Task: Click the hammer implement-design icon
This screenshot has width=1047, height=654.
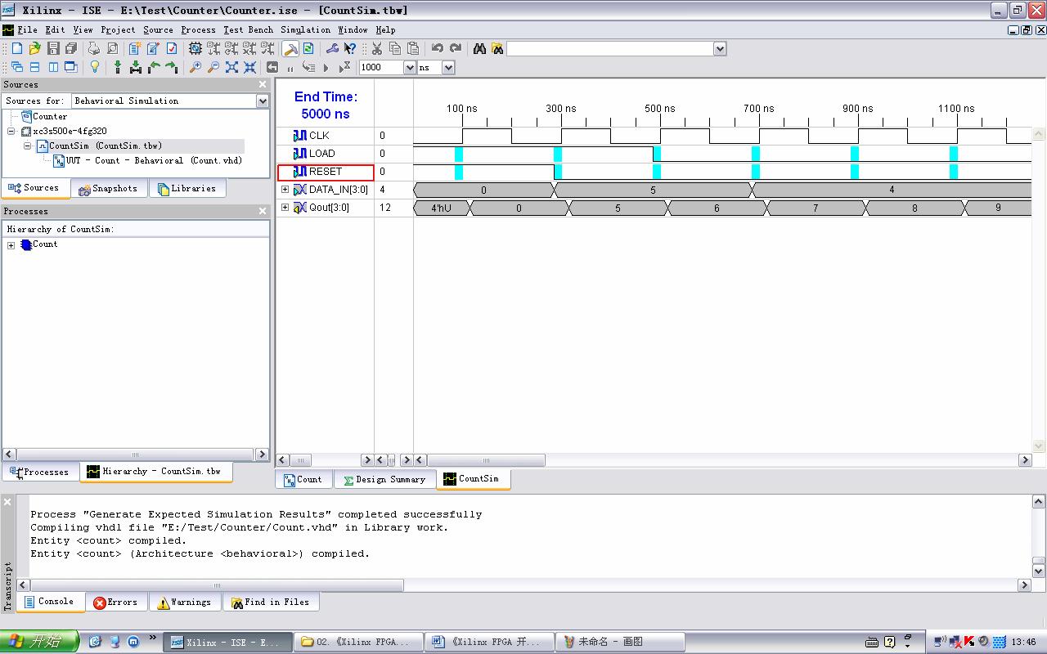Action: point(290,49)
